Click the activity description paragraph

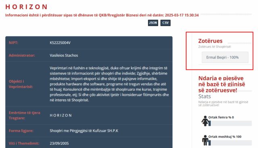pos(109,84)
